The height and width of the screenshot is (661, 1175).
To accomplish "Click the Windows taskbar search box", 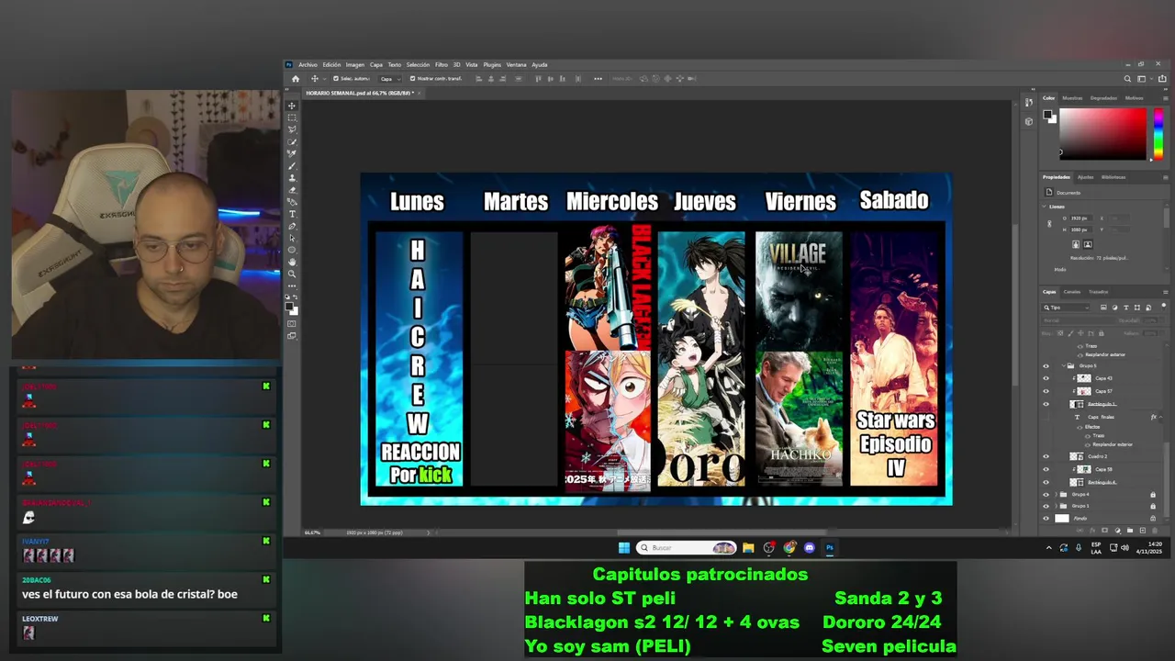I will tap(687, 547).
